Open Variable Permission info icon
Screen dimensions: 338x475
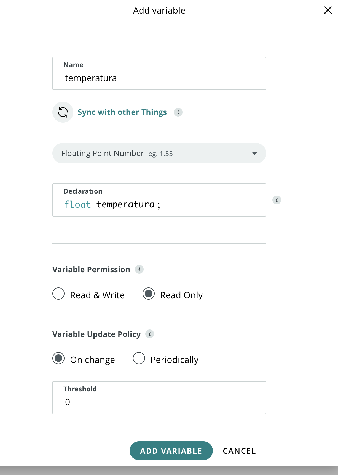pos(139,269)
